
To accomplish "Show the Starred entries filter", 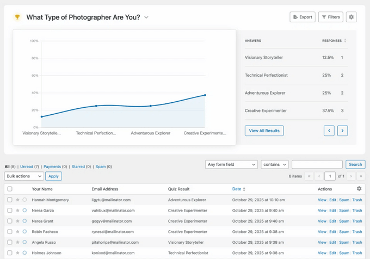I will tap(77, 166).
